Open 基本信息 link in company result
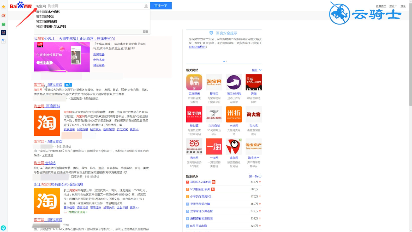The height and width of the screenshot is (232, 412). tap(69, 208)
